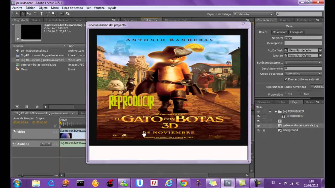
Task: Click the Nombre input field
Action: (303, 38)
